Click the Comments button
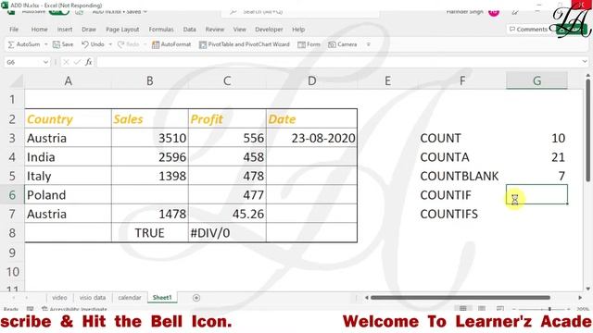Screen dimensions: 593x333 coord(528,29)
